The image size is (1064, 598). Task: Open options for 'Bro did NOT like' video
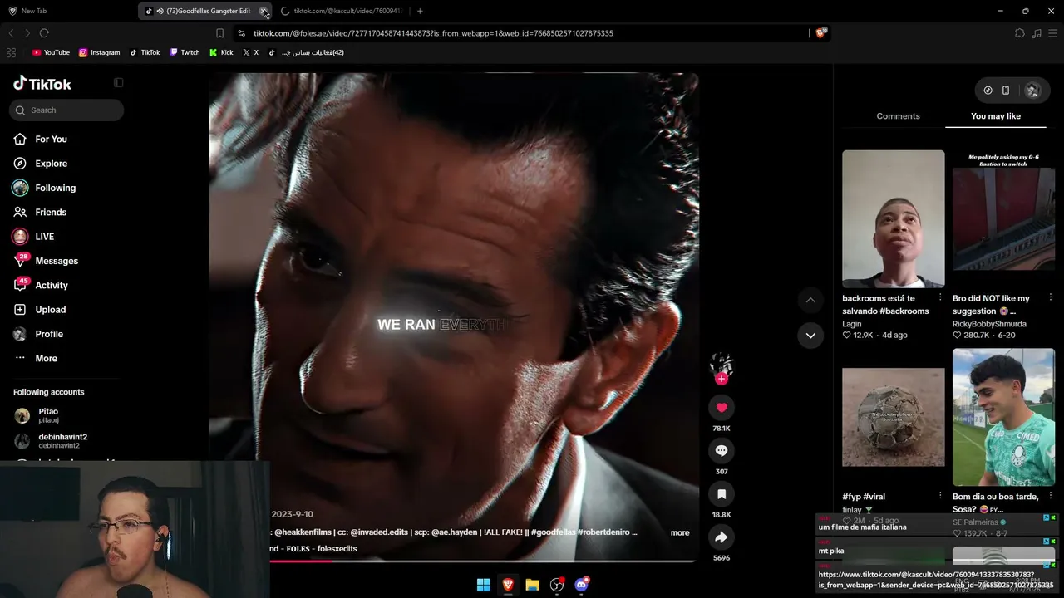click(1051, 297)
